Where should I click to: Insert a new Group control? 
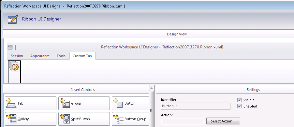tap(84, 103)
